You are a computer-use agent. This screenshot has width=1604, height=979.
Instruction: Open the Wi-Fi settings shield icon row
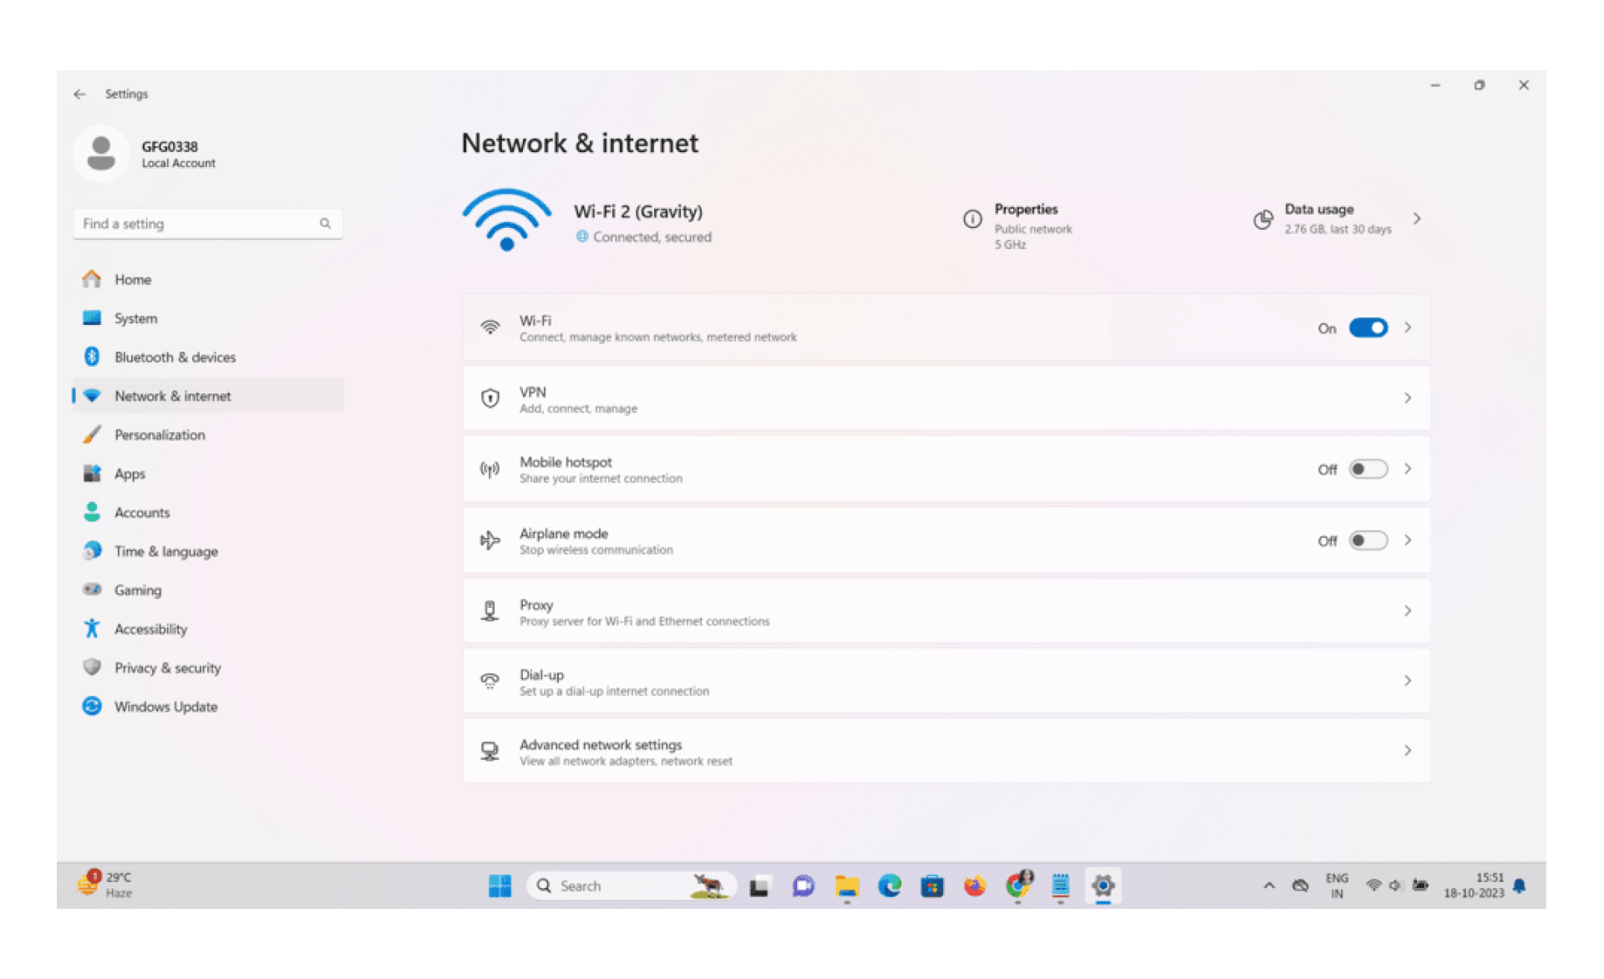(x=490, y=327)
